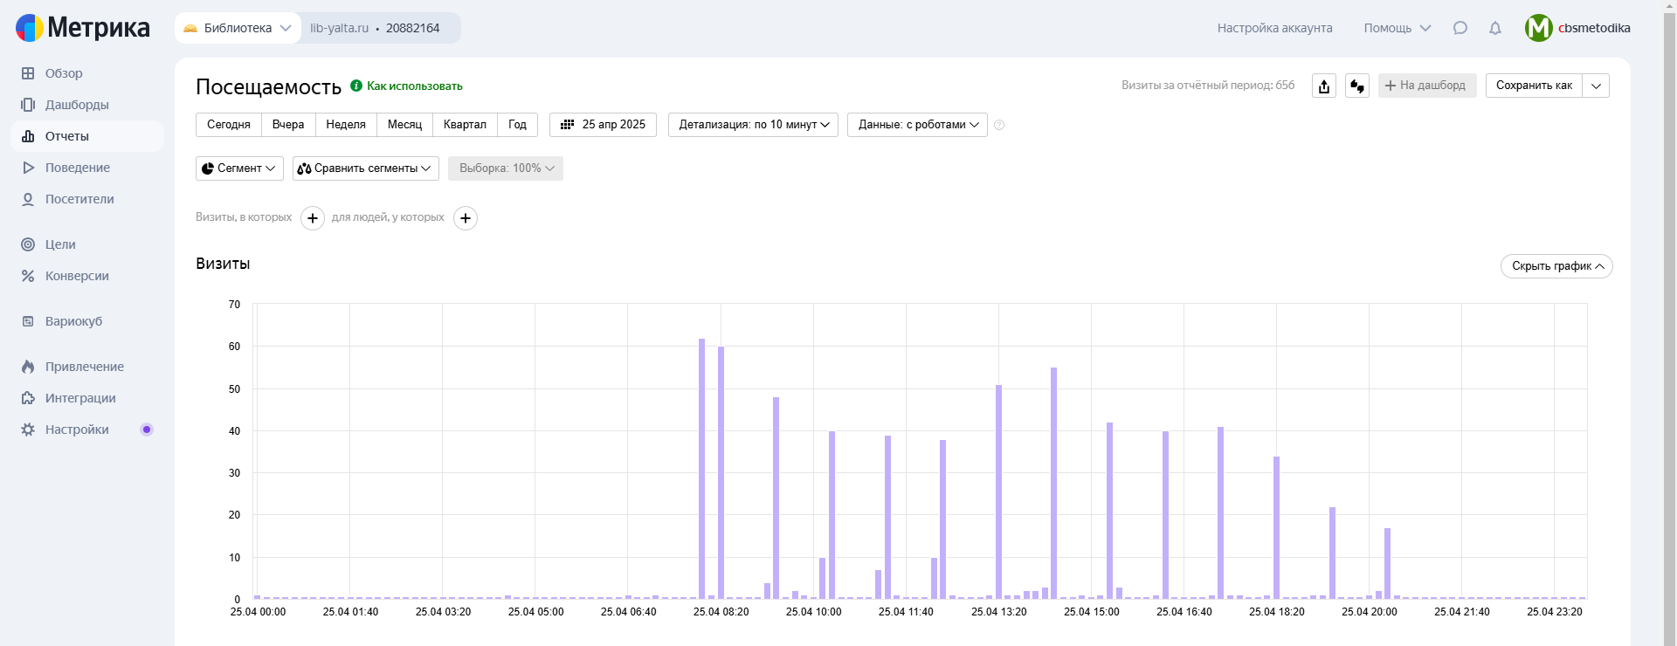Click the 70 value on the Y axis
This screenshot has width=1677, height=646.
pyautogui.click(x=234, y=305)
